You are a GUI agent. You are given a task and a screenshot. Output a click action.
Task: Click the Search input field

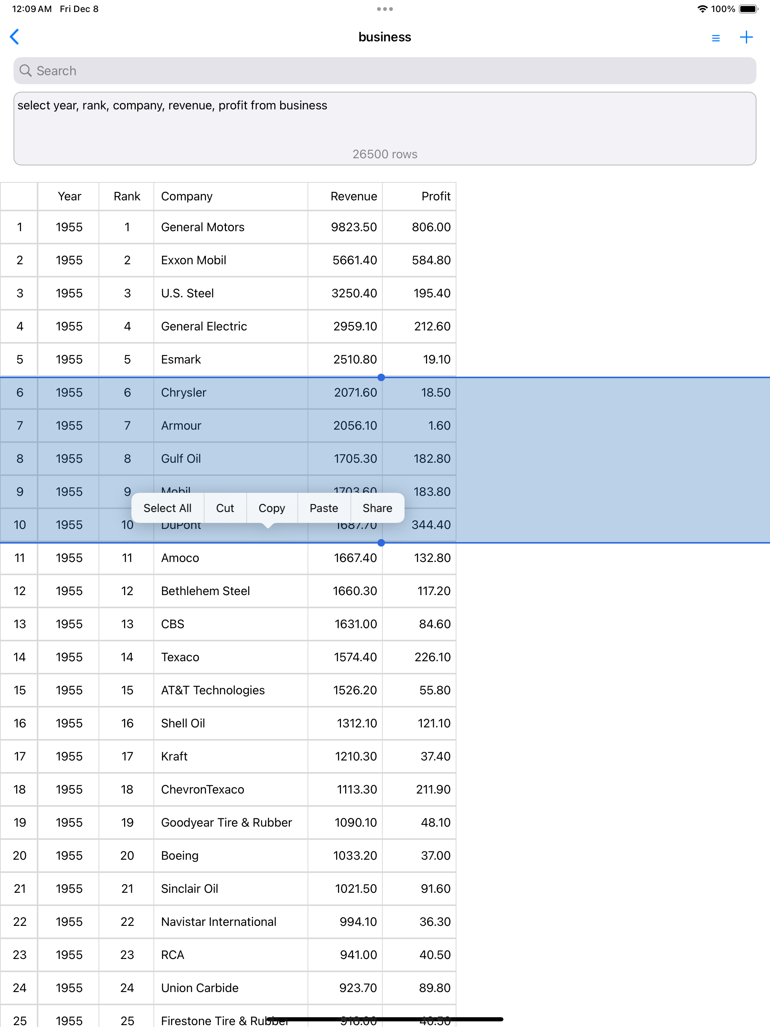[385, 71]
